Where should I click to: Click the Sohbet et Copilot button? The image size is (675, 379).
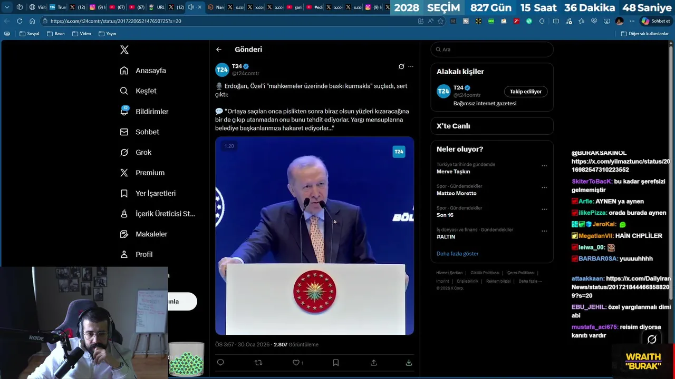coord(655,21)
